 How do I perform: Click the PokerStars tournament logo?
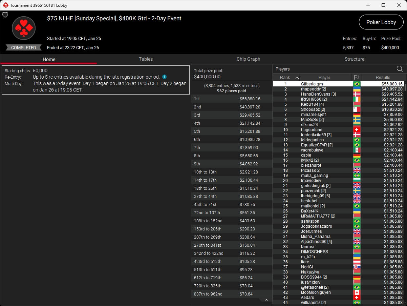24,28
